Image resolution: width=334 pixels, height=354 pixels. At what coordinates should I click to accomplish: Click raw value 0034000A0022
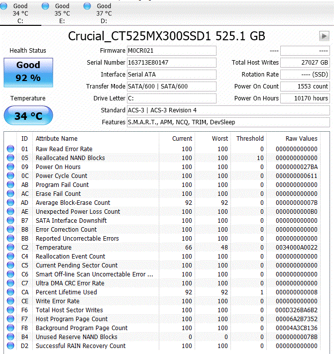point(297,248)
